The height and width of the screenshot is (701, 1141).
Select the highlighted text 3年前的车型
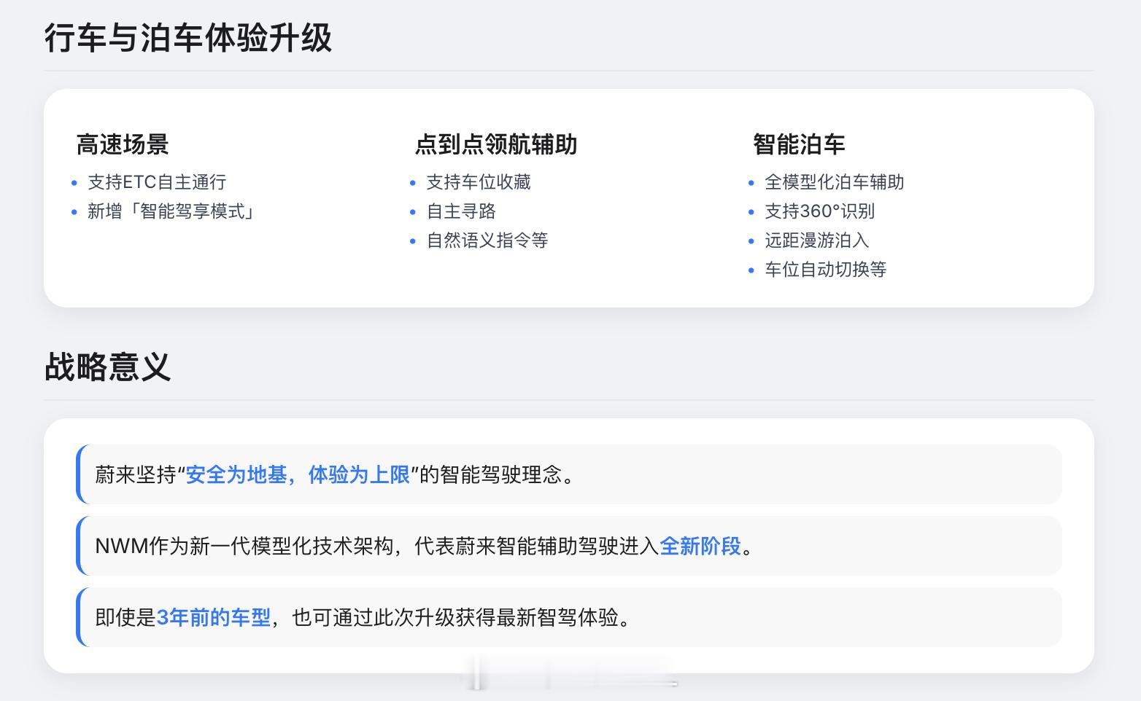point(214,618)
